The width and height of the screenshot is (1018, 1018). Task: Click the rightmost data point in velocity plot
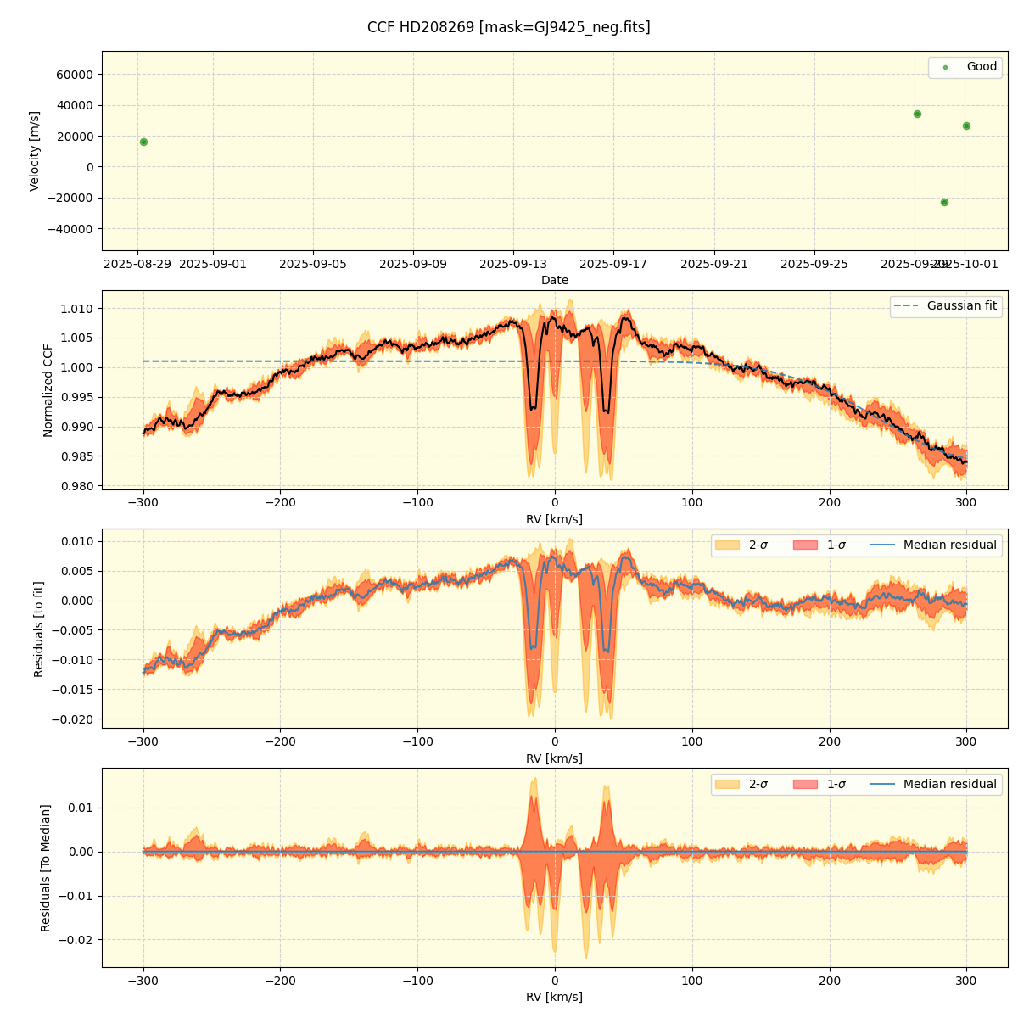tap(966, 126)
